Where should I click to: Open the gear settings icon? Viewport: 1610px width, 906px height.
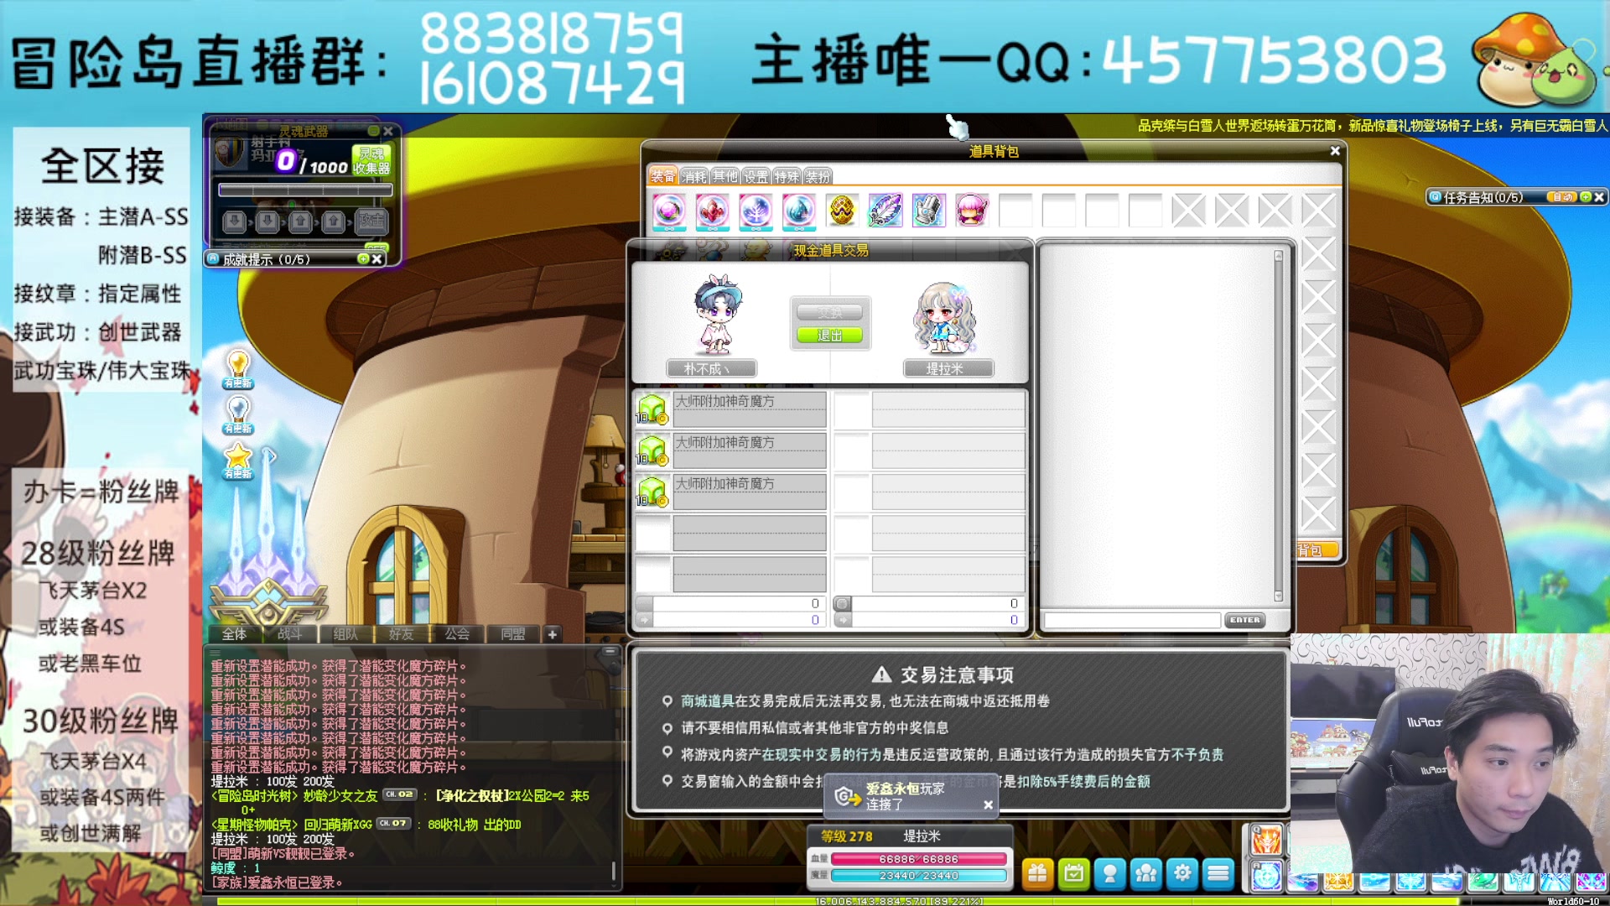1182,873
